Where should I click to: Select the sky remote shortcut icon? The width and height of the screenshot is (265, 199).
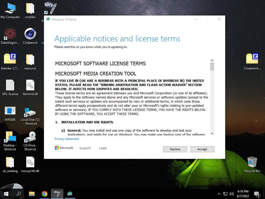pos(50,8)
